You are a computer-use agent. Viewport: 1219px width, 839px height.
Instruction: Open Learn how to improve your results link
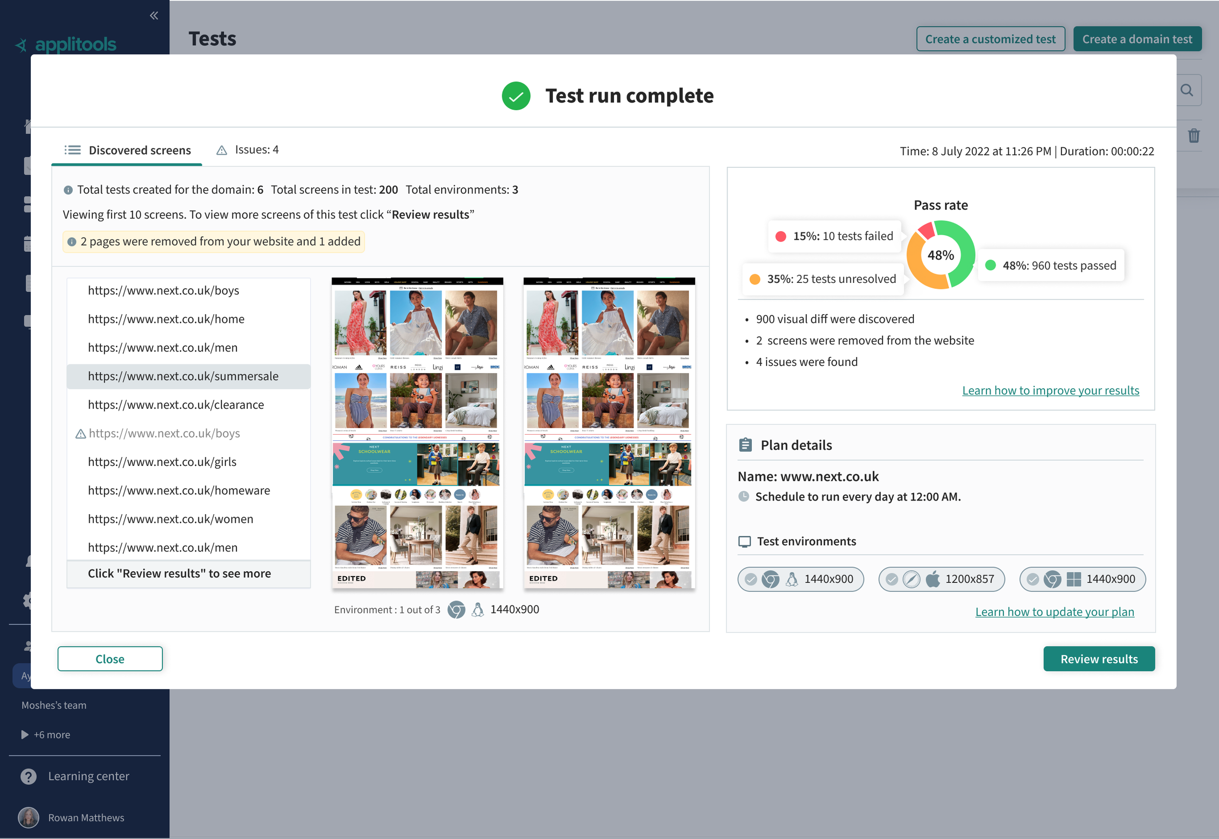[x=1051, y=391]
